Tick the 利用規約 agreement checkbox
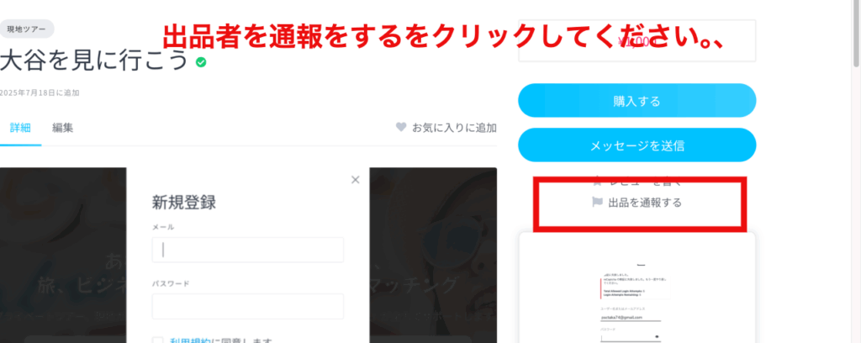 click(x=157, y=340)
